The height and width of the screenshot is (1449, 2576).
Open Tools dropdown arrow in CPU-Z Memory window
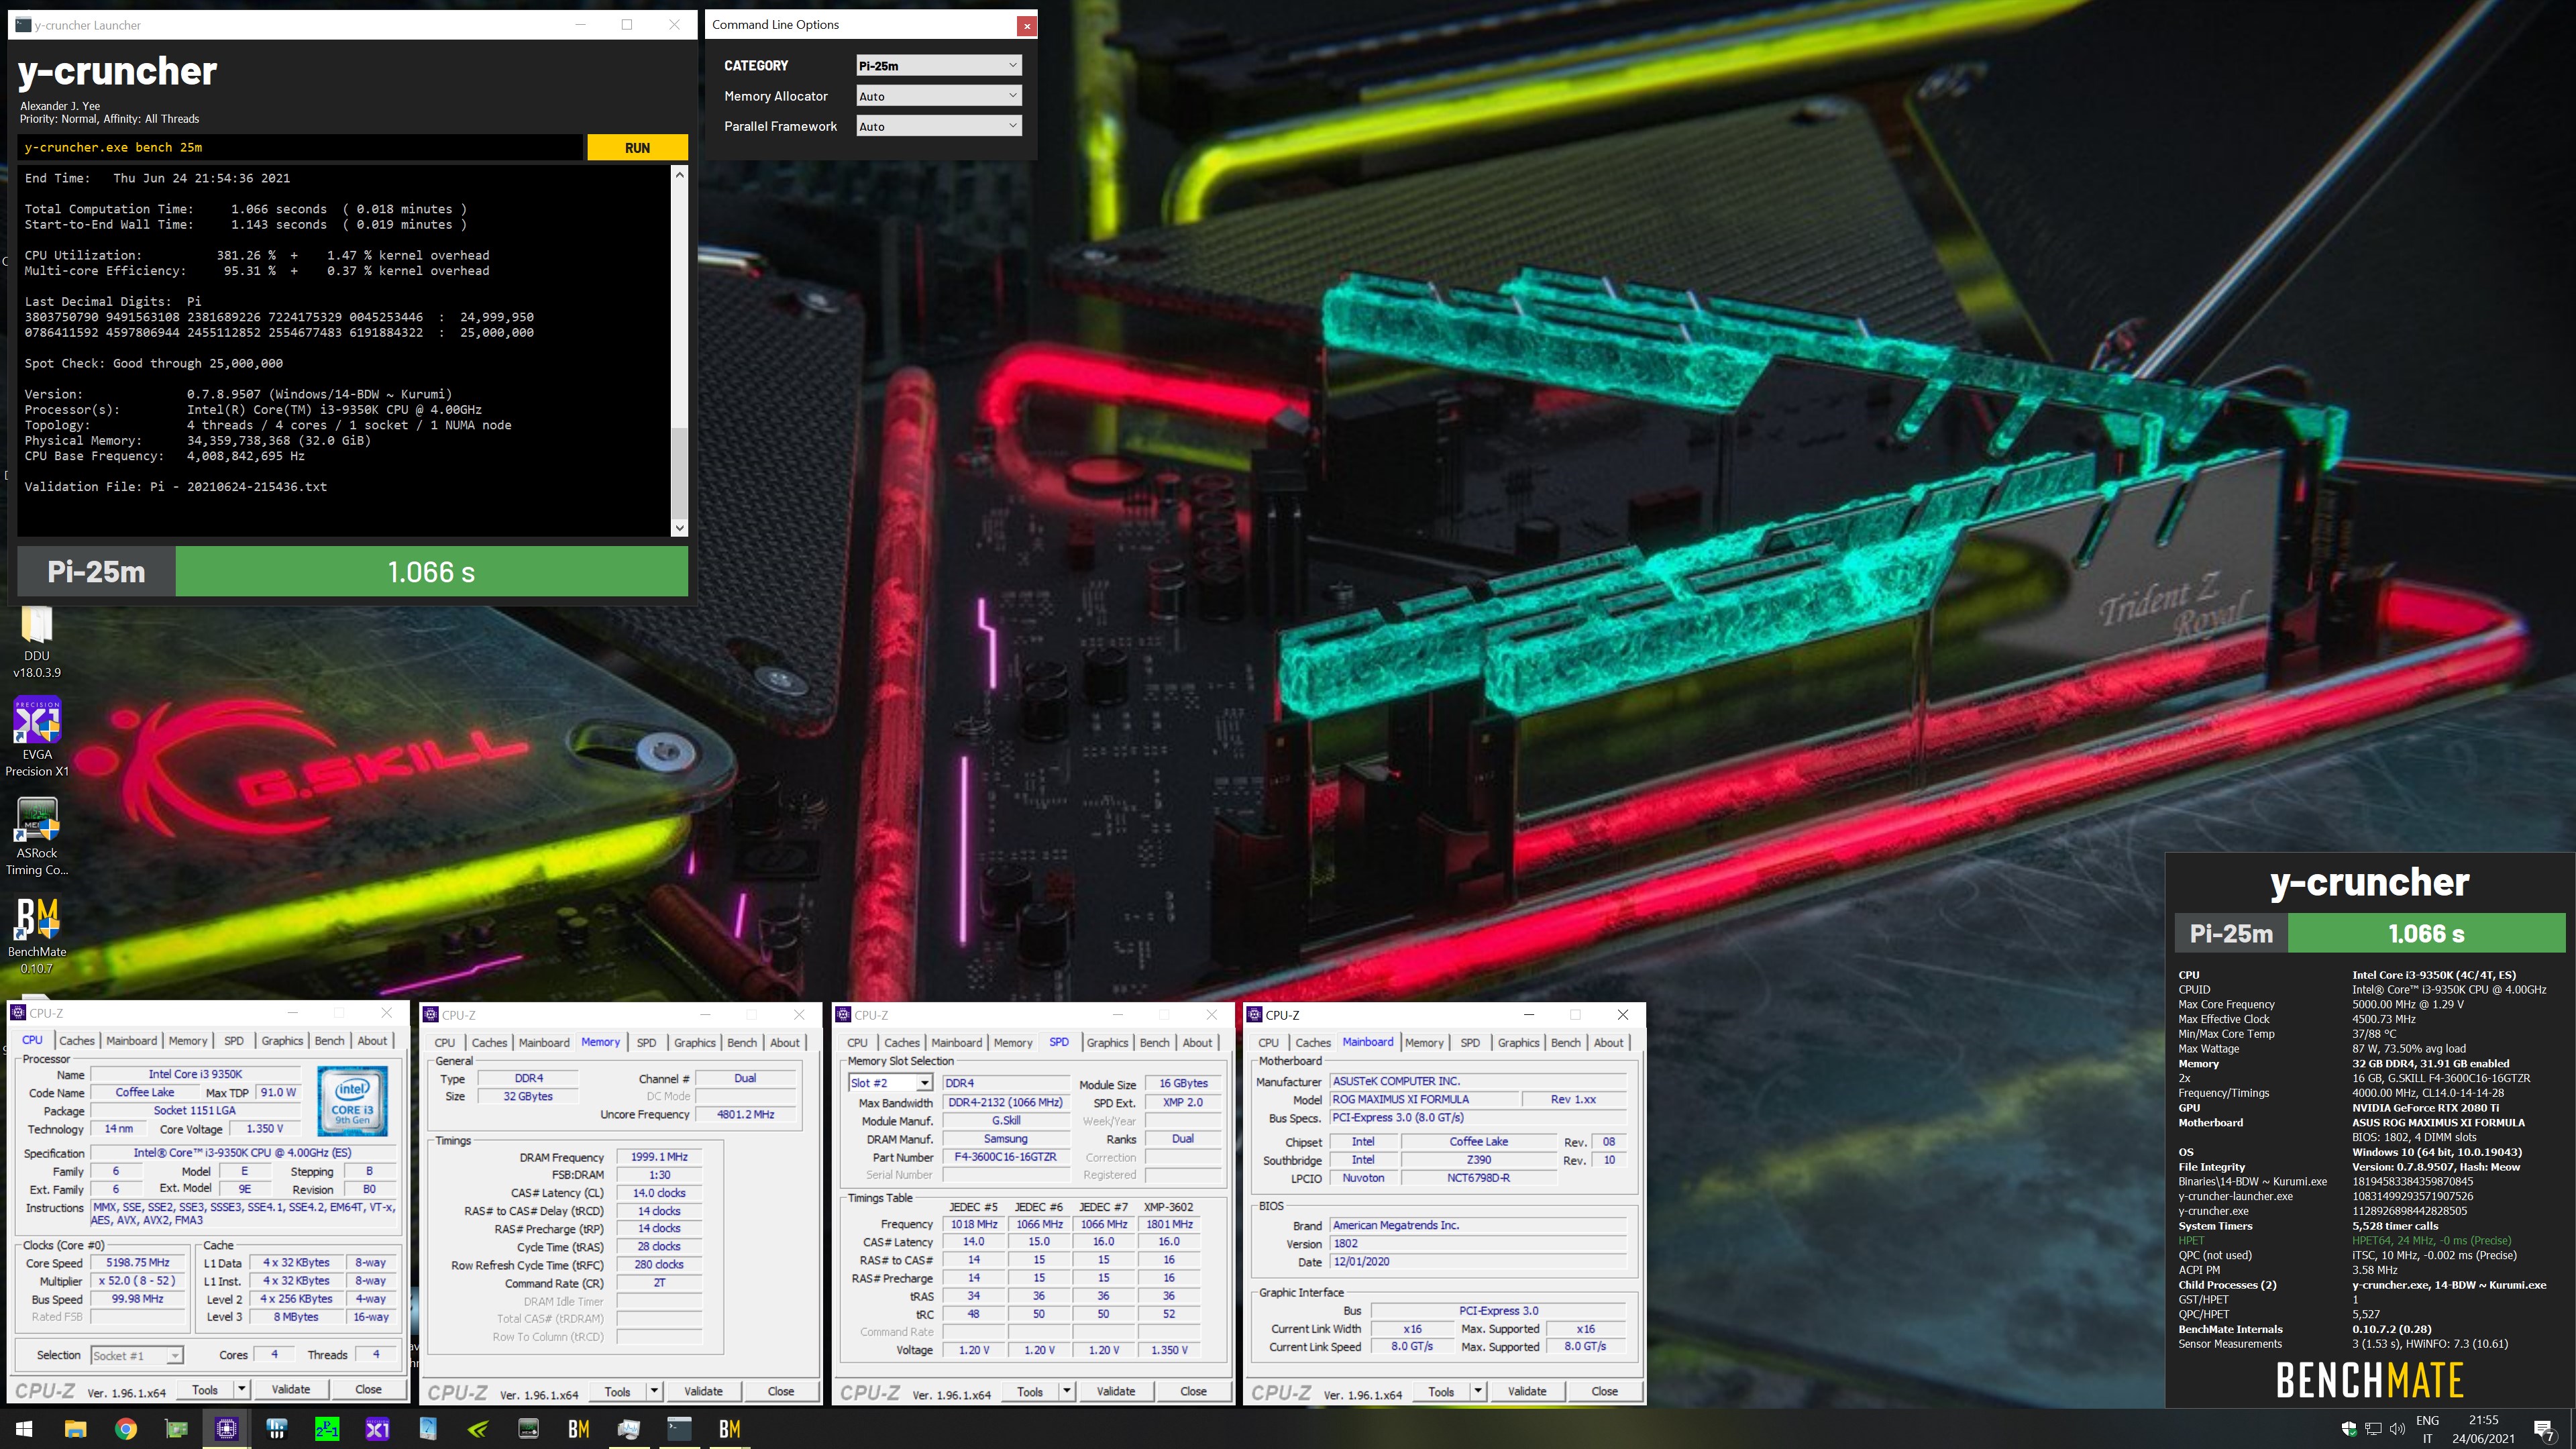tap(654, 1391)
